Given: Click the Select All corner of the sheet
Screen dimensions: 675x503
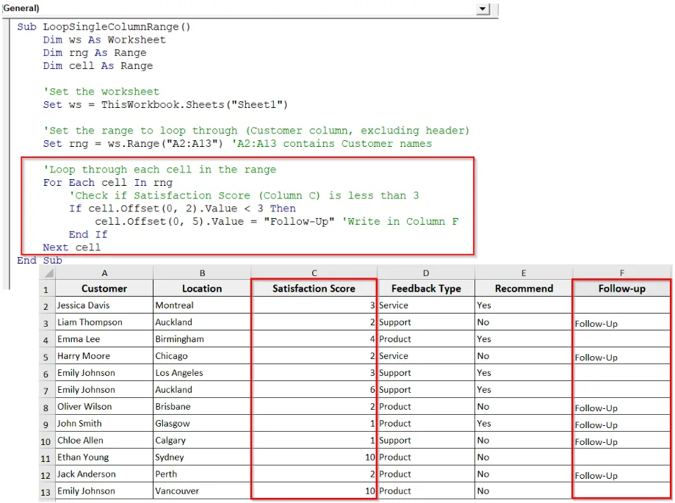Looking at the screenshot, I should click(x=47, y=273).
